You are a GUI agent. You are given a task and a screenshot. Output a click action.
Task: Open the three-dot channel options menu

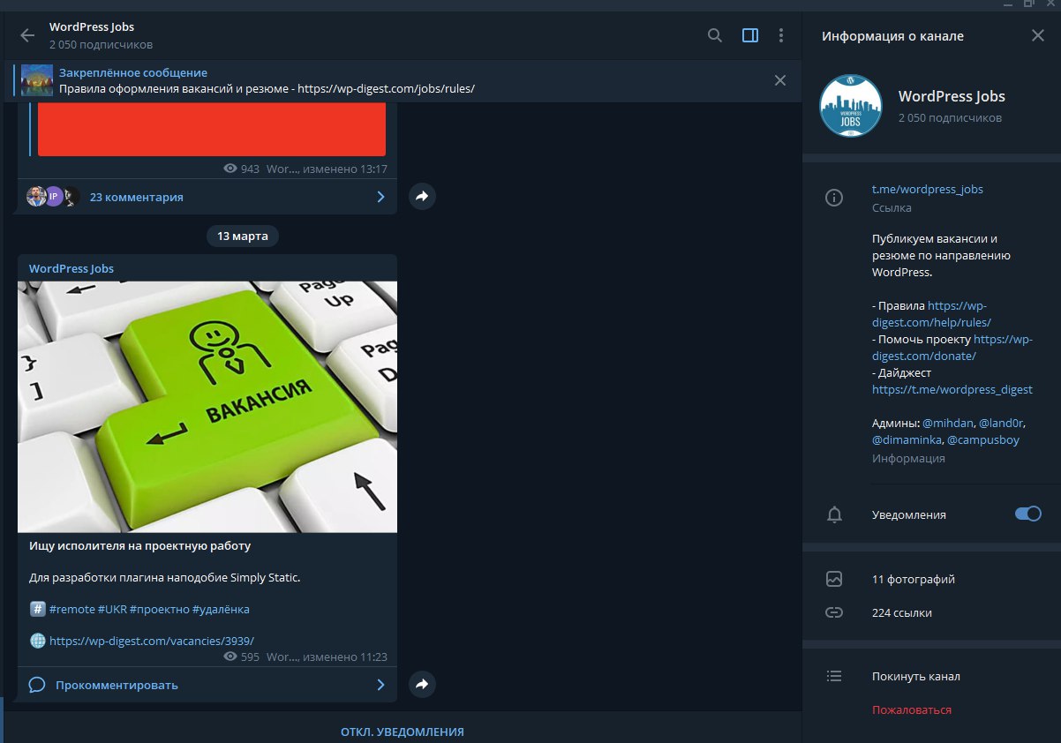tap(781, 35)
